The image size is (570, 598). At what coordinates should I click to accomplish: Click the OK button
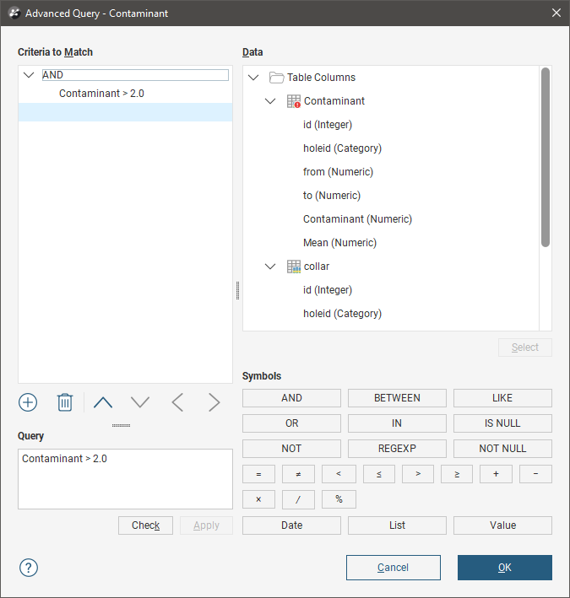click(x=504, y=568)
